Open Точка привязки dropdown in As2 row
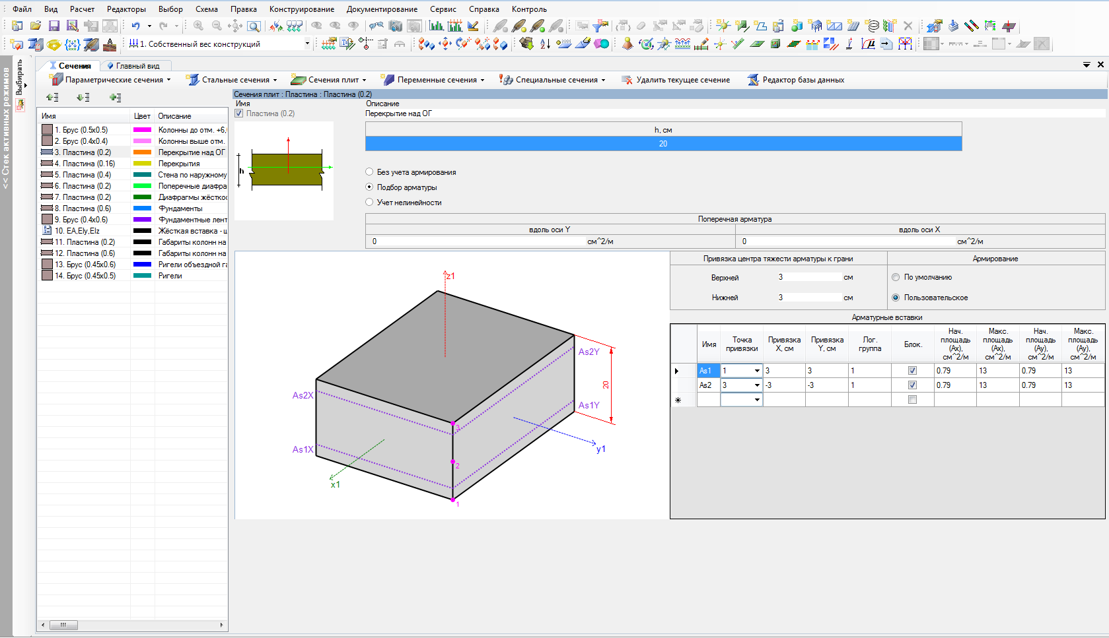The height and width of the screenshot is (638, 1109). point(757,385)
